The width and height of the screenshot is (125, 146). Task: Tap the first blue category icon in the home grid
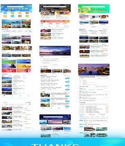pyautogui.click(x=5, y=13)
